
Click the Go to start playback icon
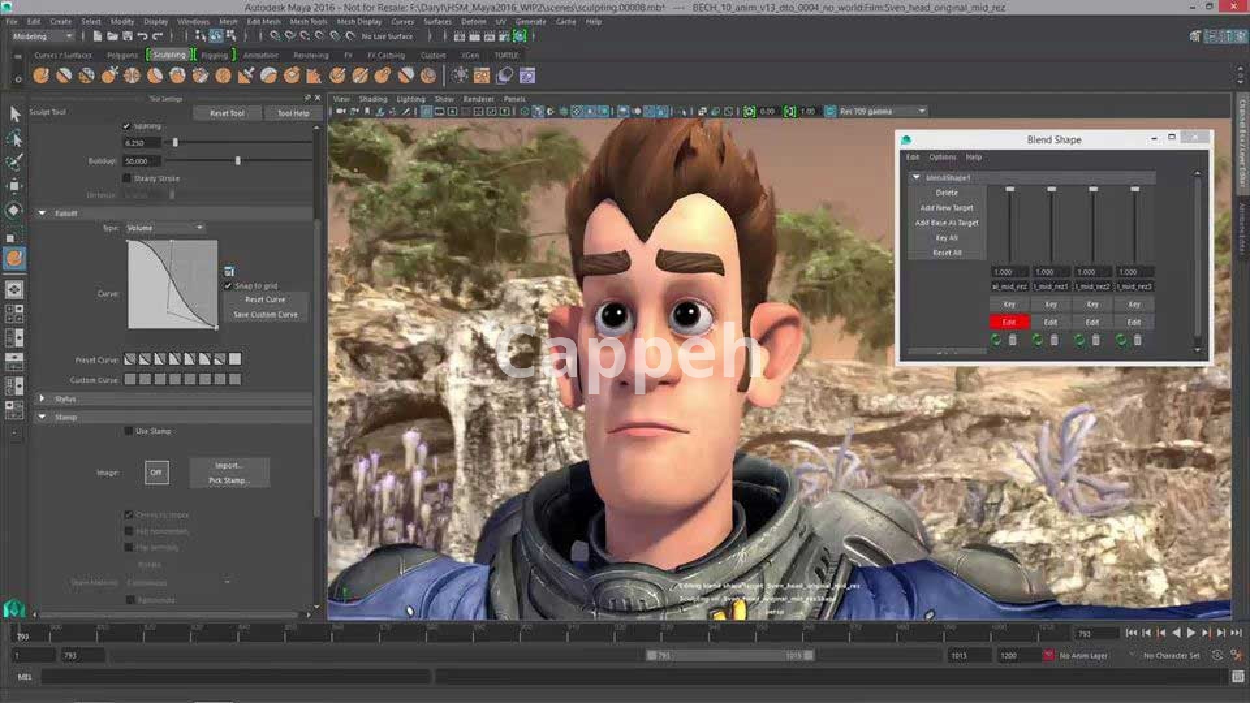coord(1131,633)
